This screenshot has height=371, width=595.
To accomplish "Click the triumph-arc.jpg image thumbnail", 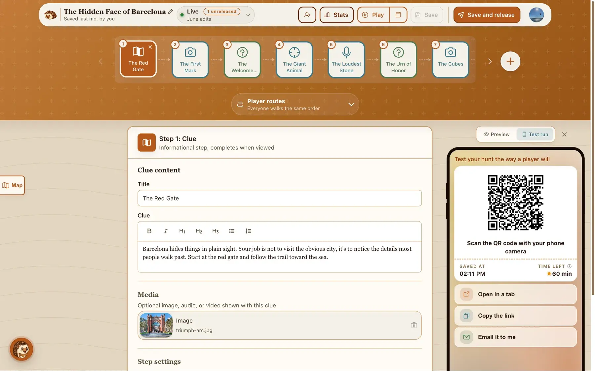I will click(156, 325).
